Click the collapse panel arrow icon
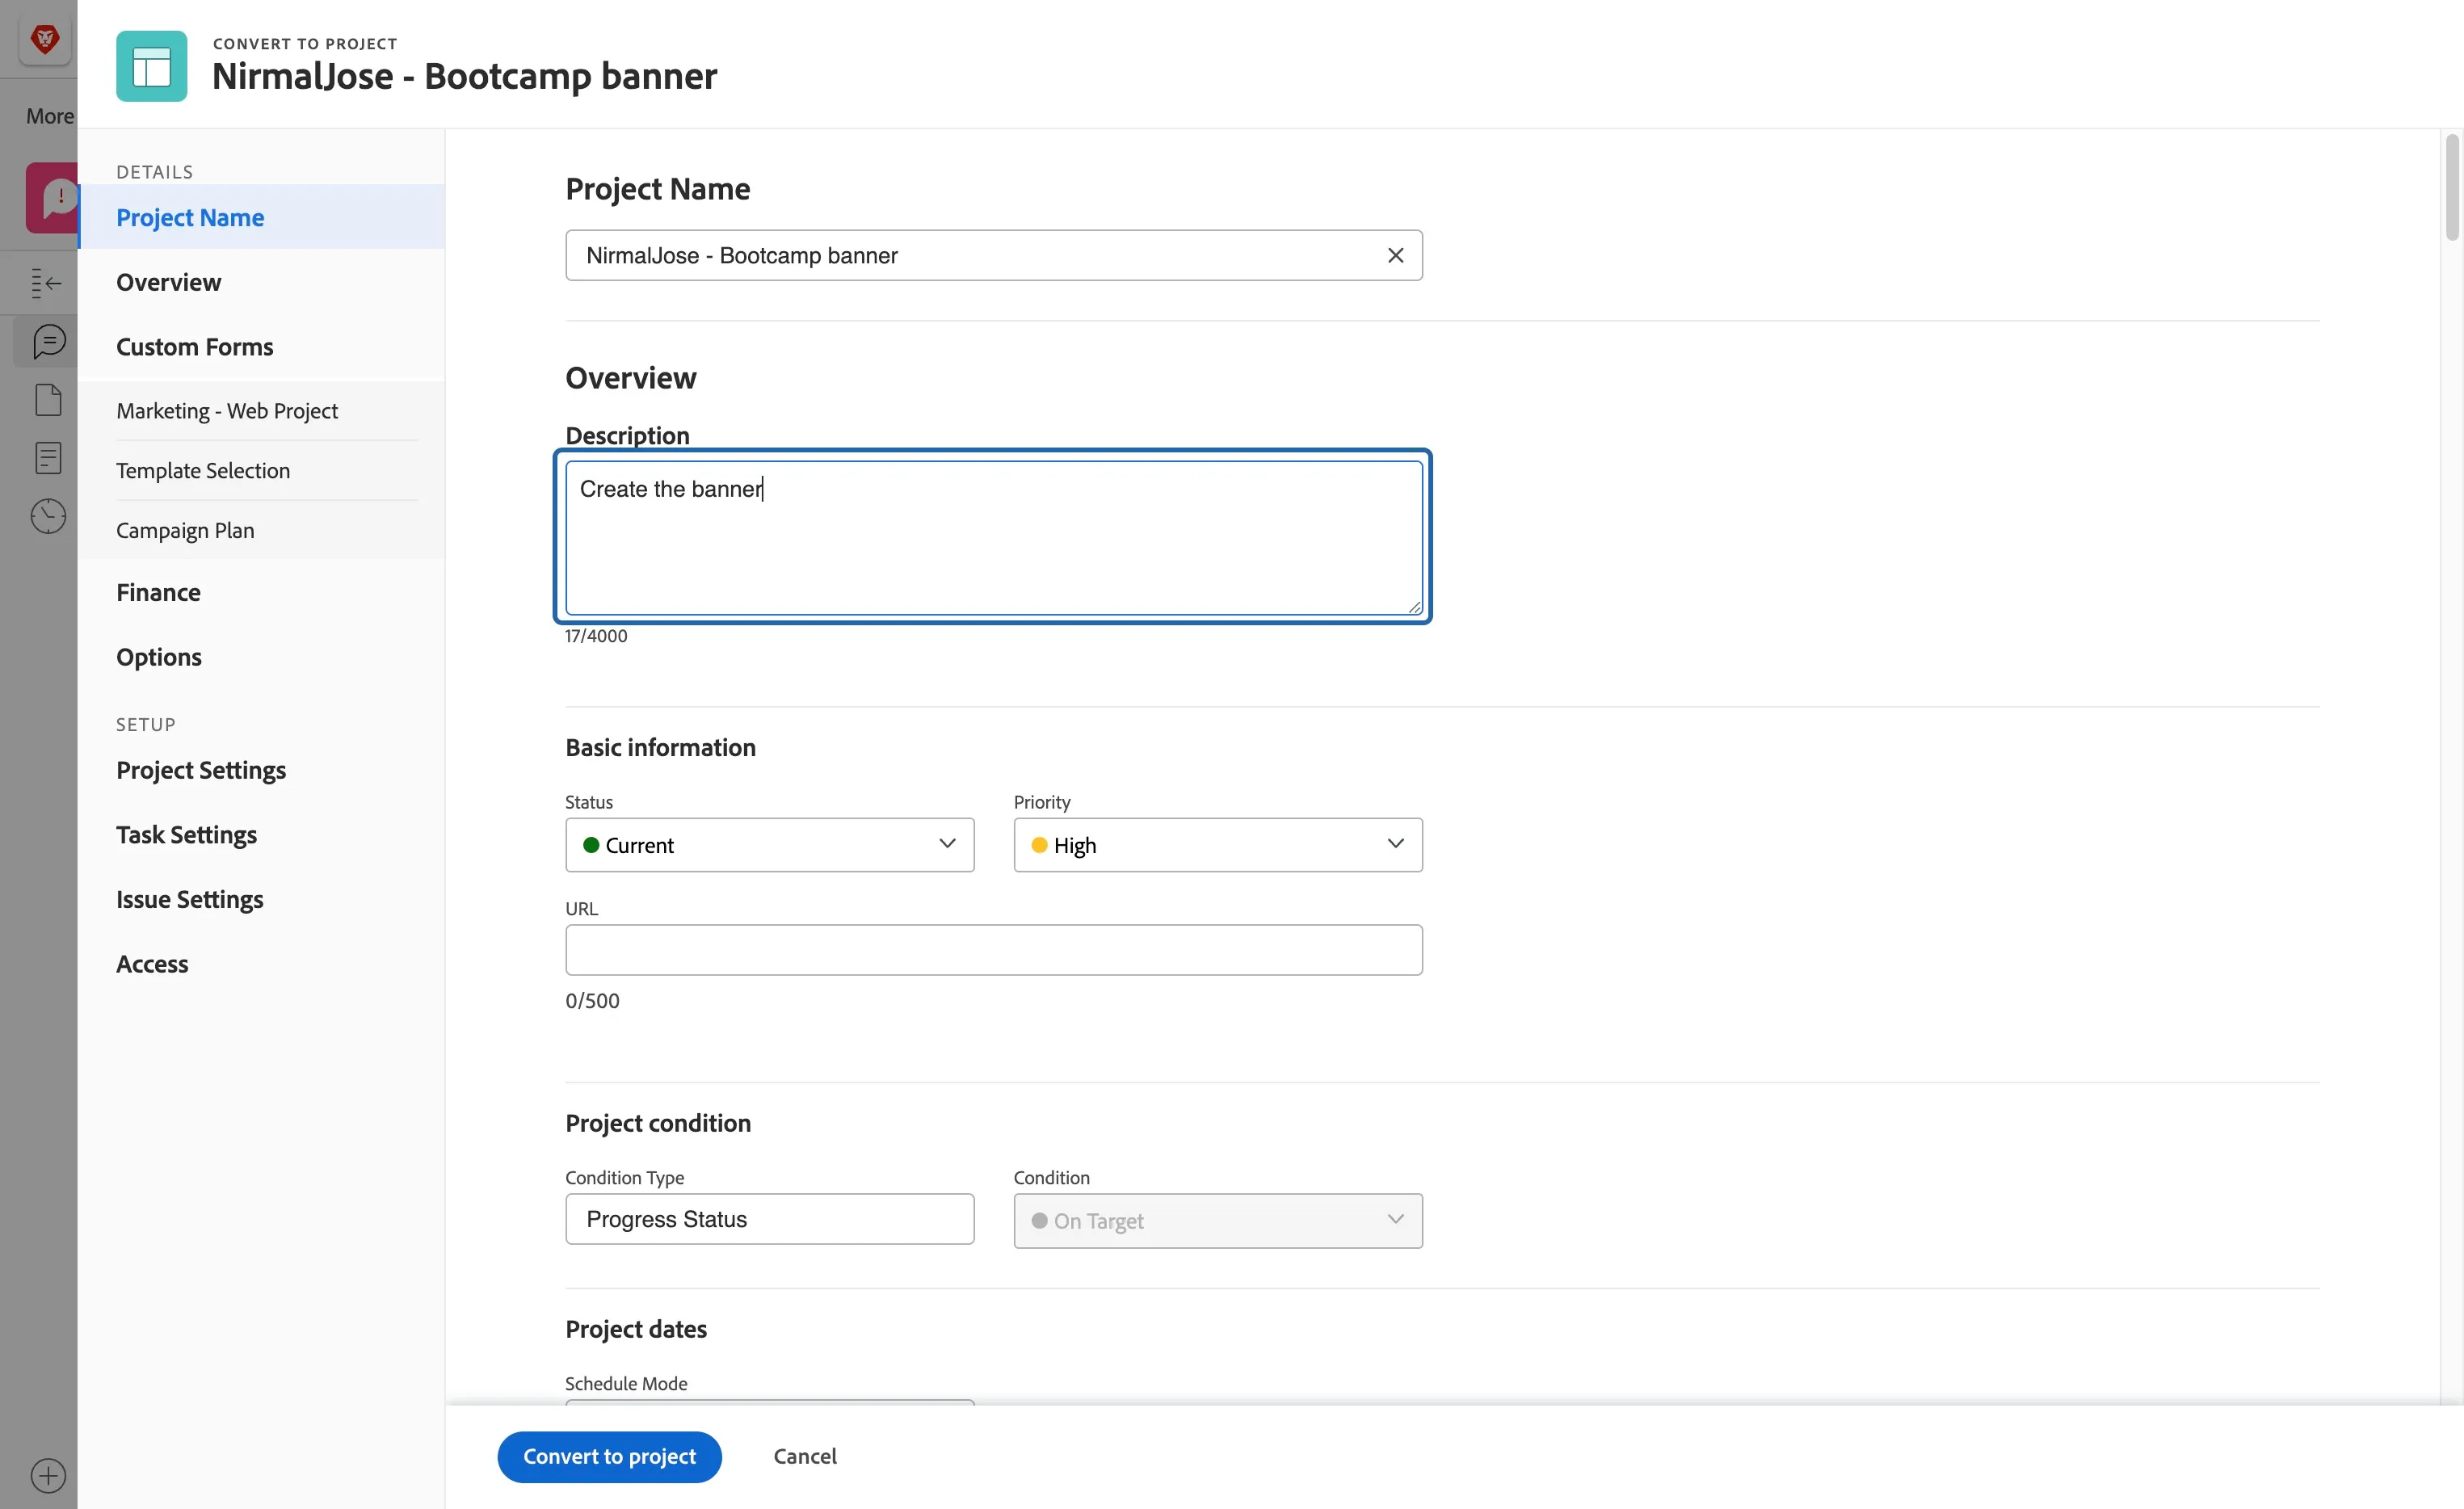2464x1509 pixels. coord(46,283)
